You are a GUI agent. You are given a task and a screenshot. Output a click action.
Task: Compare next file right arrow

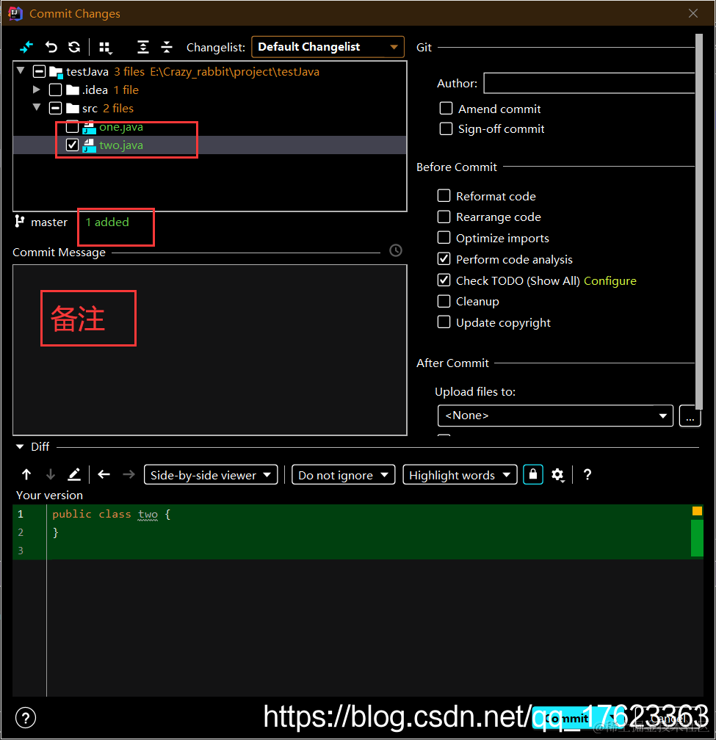point(129,474)
